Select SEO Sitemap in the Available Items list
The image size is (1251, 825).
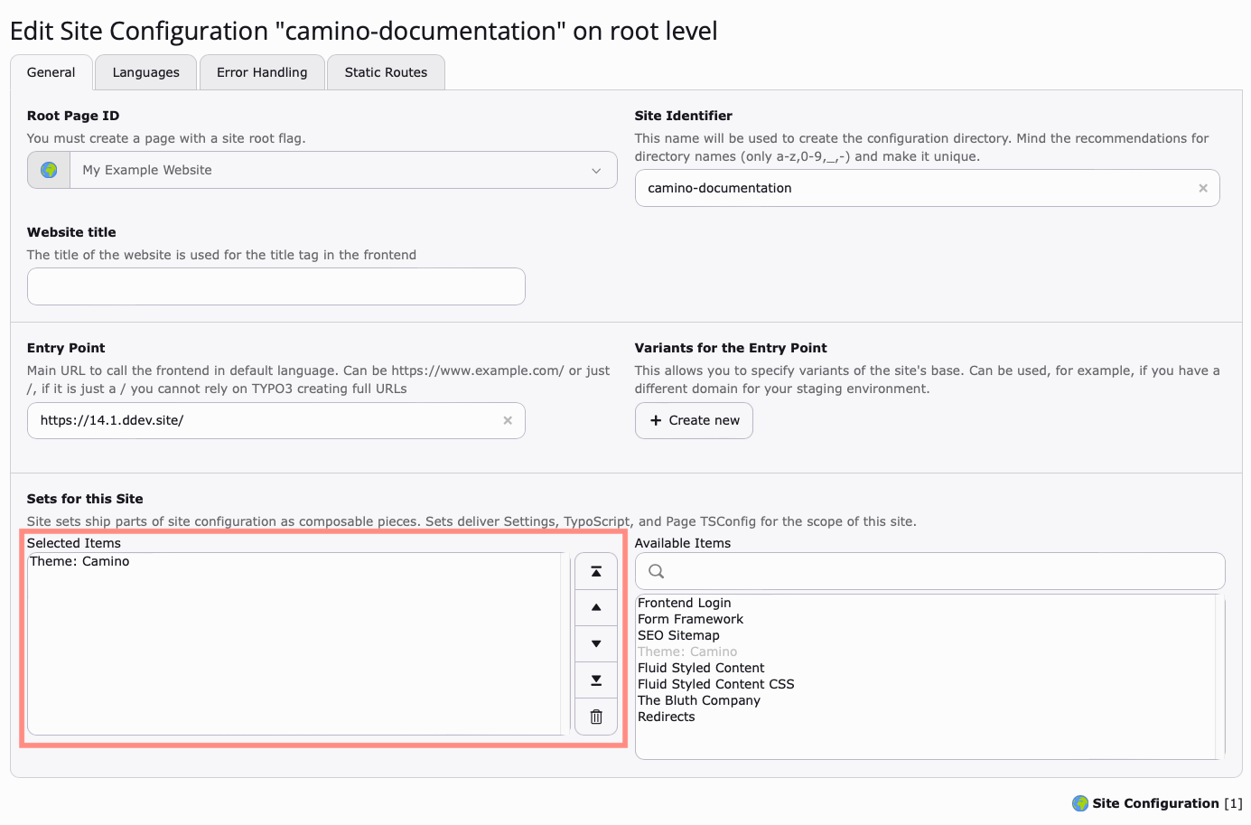pyautogui.click(x=678, y=635)
